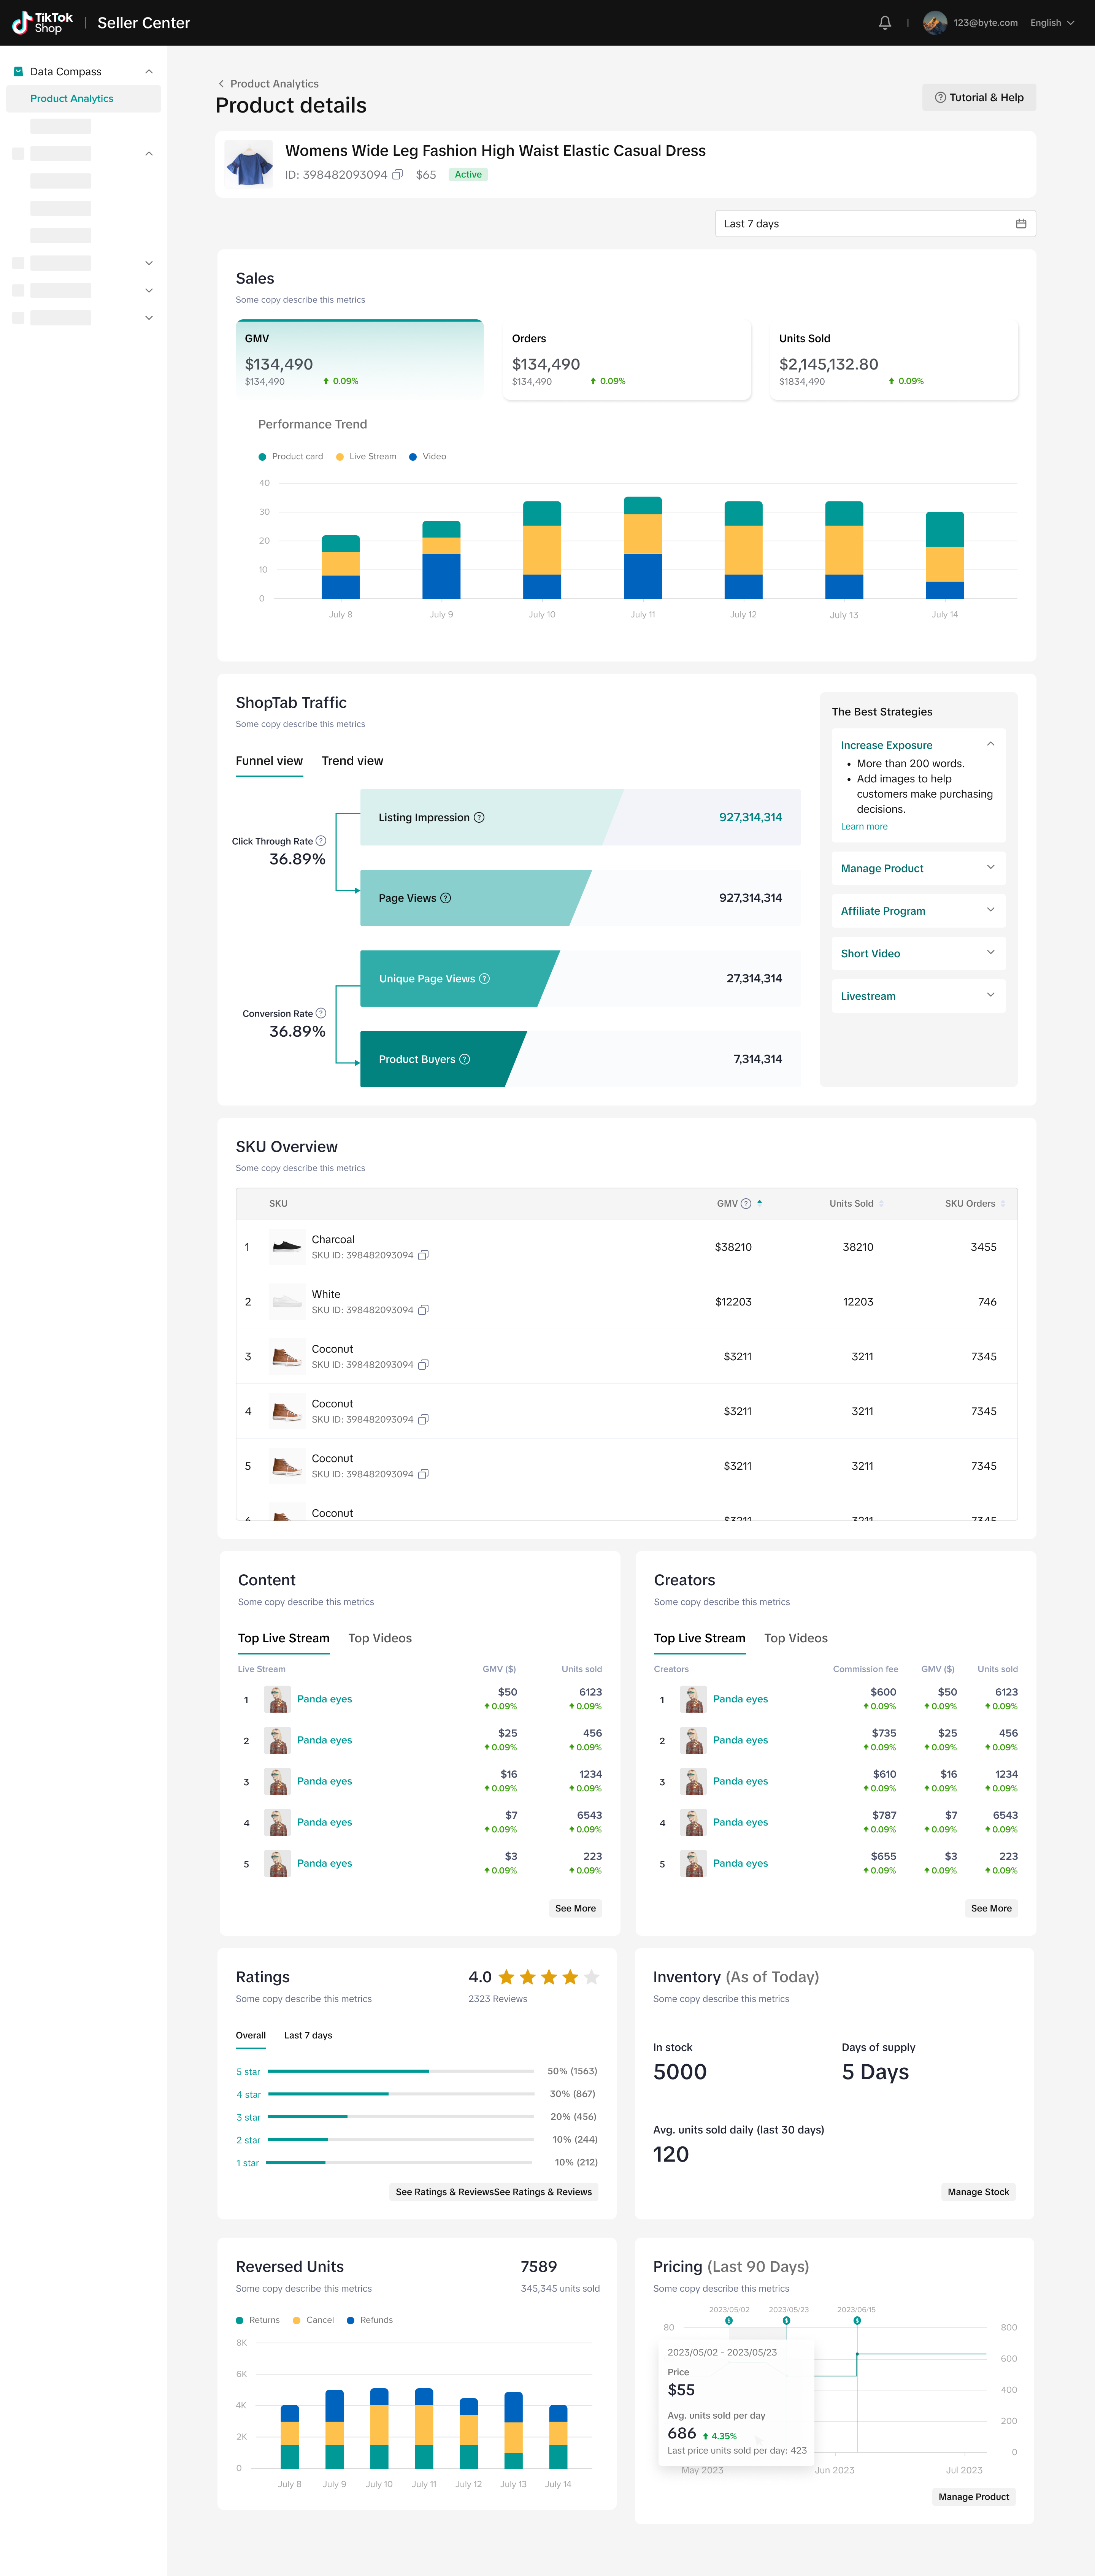Image resolution: width=1095 pixels, height=2576 pixels.
Task: Click Listing Impression help question icon
Action: [x=479, y=818]
